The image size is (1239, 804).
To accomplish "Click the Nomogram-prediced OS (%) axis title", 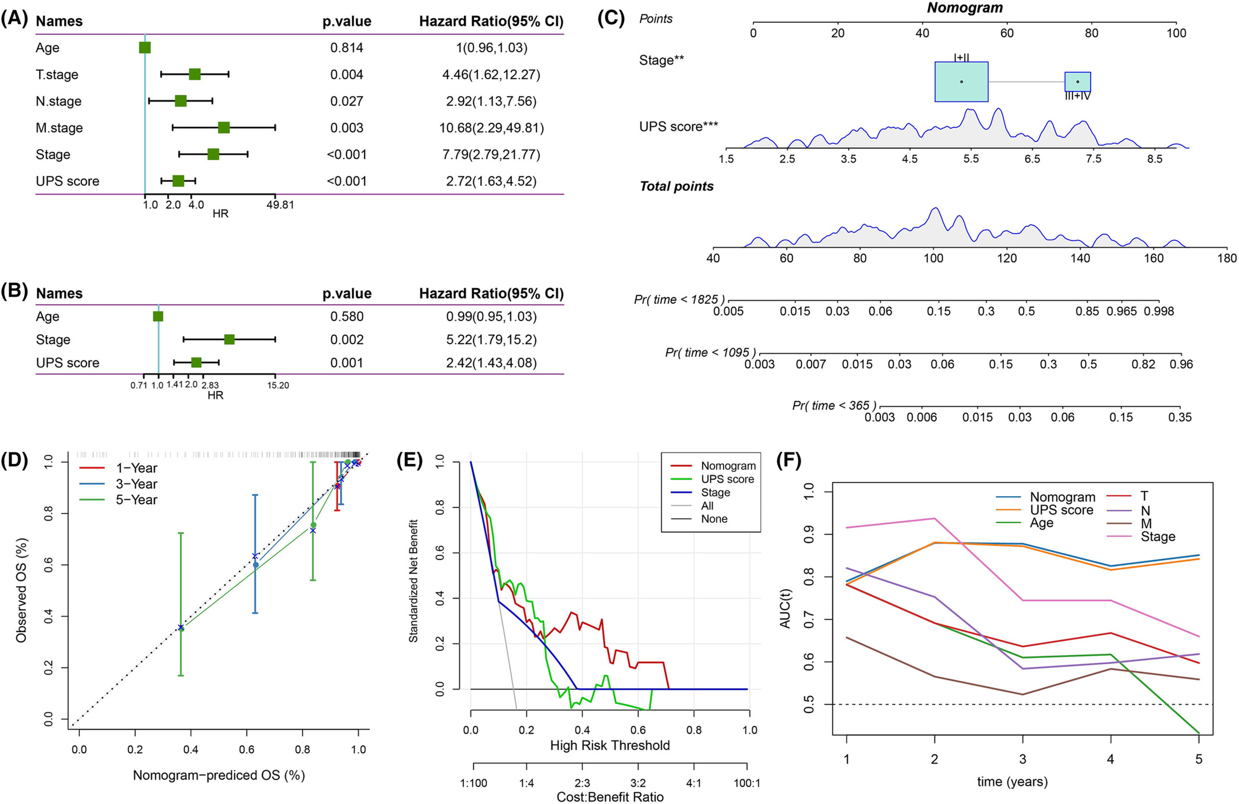I will point(219,775).
